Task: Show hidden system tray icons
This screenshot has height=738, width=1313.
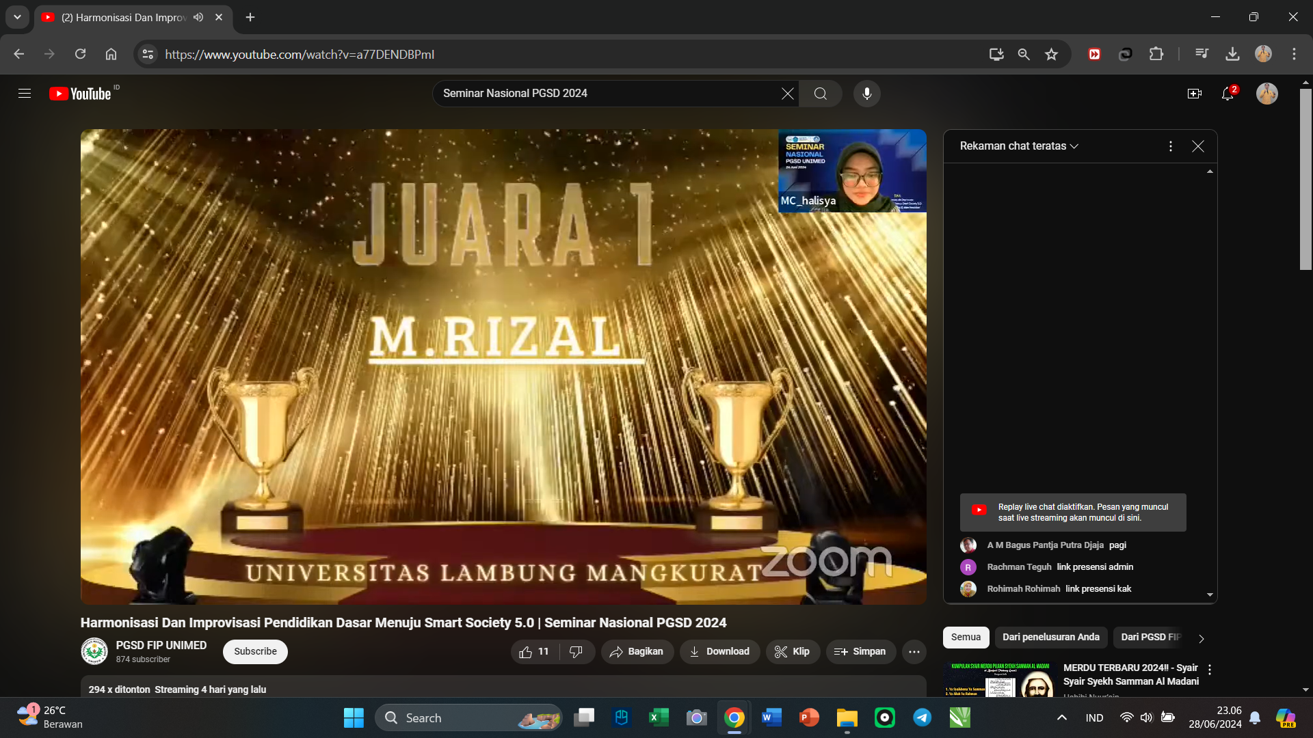Action: coord(1062,717)
